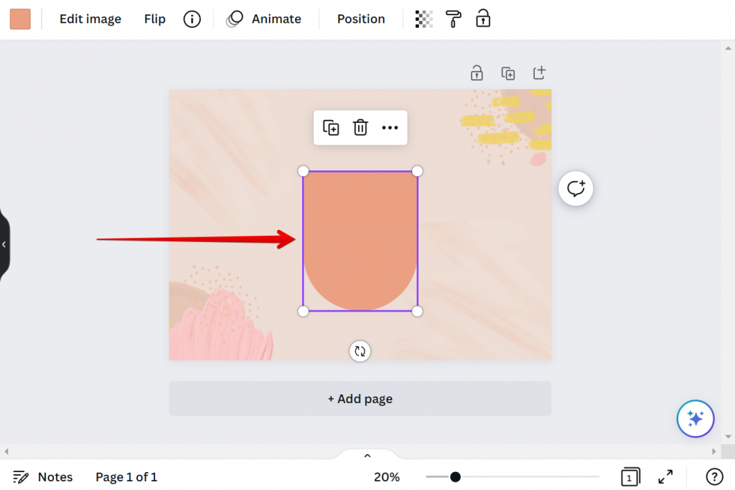Collapse the side panel with the chevron
This screenshot has width=735, height=490.
(4, 244)
